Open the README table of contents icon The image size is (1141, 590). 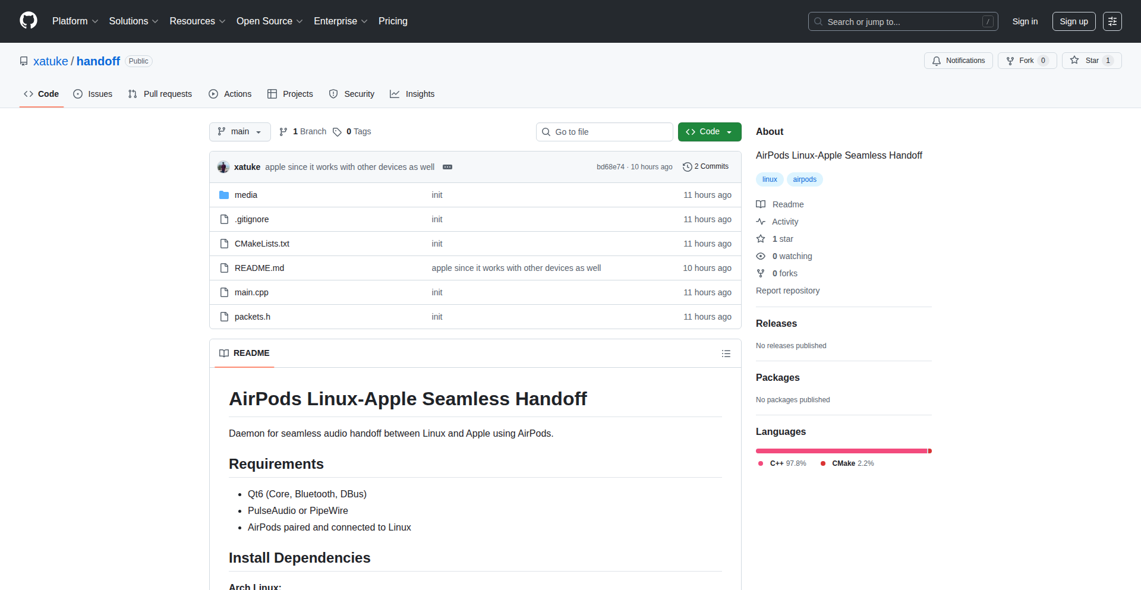726,353
